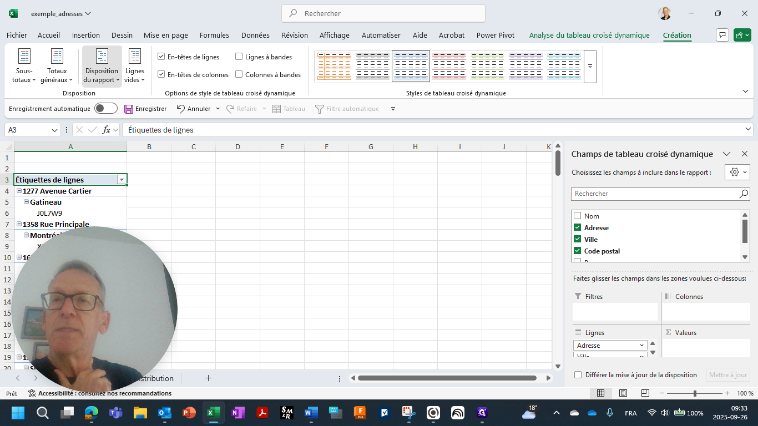Click the Lignes vides icon
758x426 pixels.
(x=135, y=57)
